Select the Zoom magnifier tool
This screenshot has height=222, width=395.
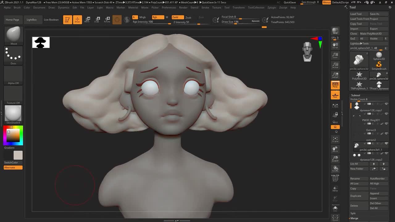tap(335, 55)
